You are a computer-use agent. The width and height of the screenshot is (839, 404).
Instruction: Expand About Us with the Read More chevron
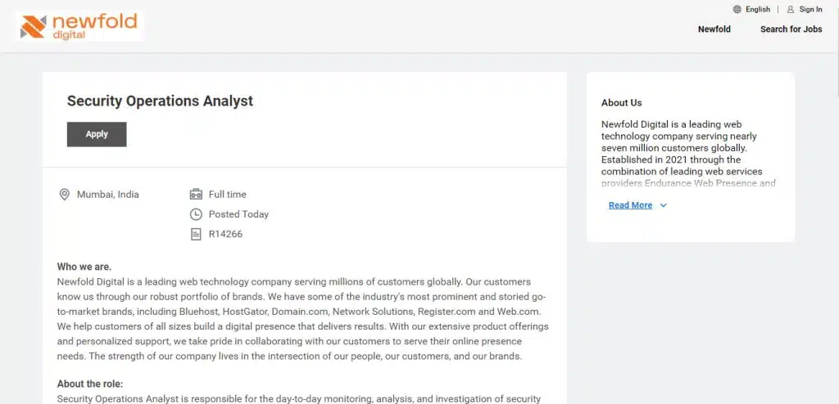(664, 205)
